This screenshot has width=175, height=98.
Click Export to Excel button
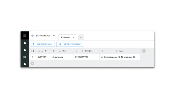click(42, 44)
